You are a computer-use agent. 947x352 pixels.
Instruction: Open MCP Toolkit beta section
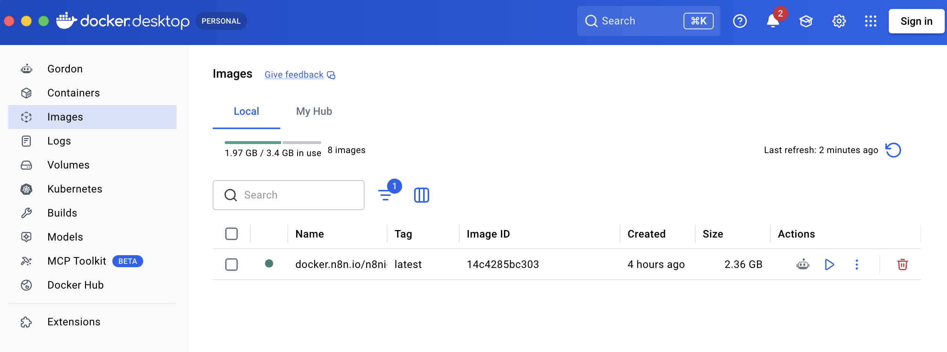point(92,261)
